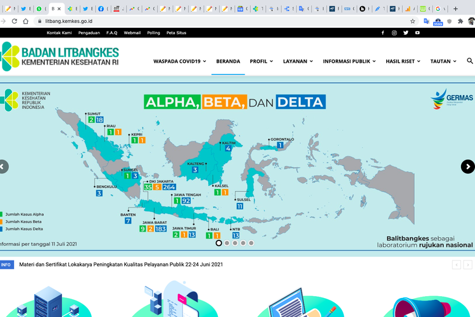The width and height of the screenshot is (475, 317).
Task: Open the Twitter social icon
Action: [406, 32]
